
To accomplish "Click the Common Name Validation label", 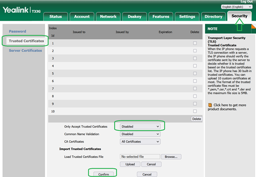I will (82, 134).
